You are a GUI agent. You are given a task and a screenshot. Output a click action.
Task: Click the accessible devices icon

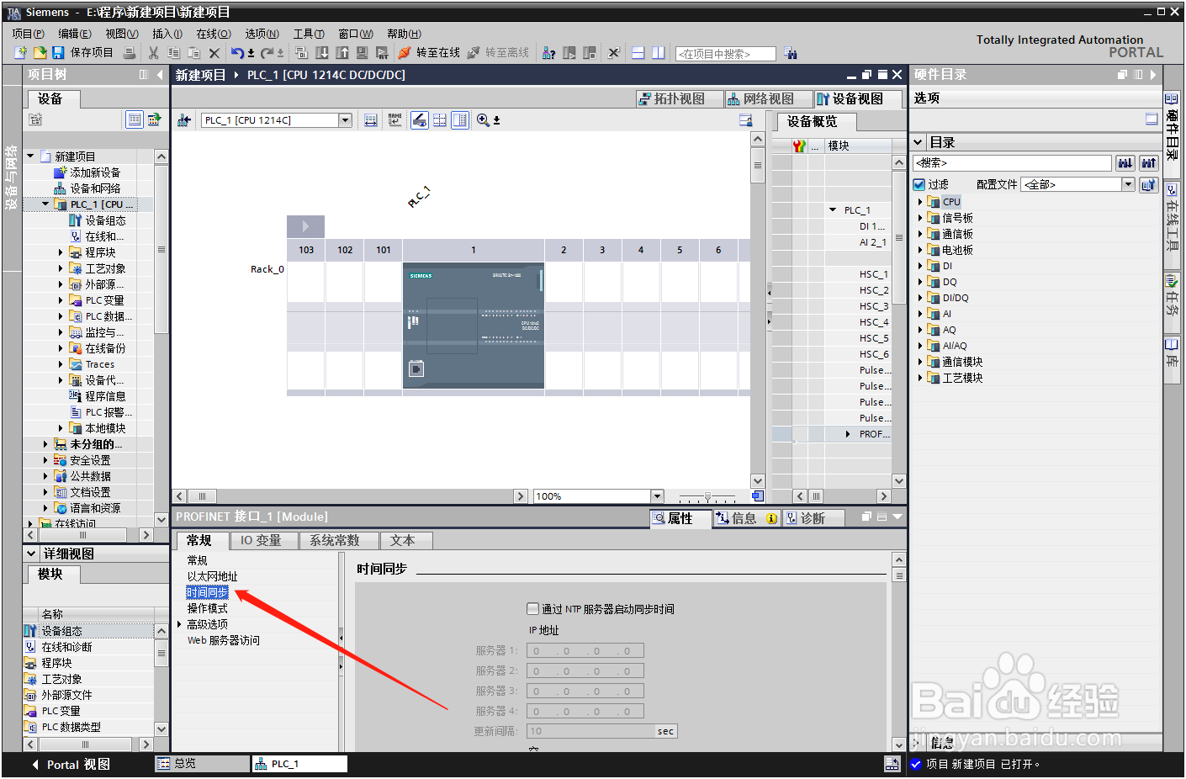[549, 53]
